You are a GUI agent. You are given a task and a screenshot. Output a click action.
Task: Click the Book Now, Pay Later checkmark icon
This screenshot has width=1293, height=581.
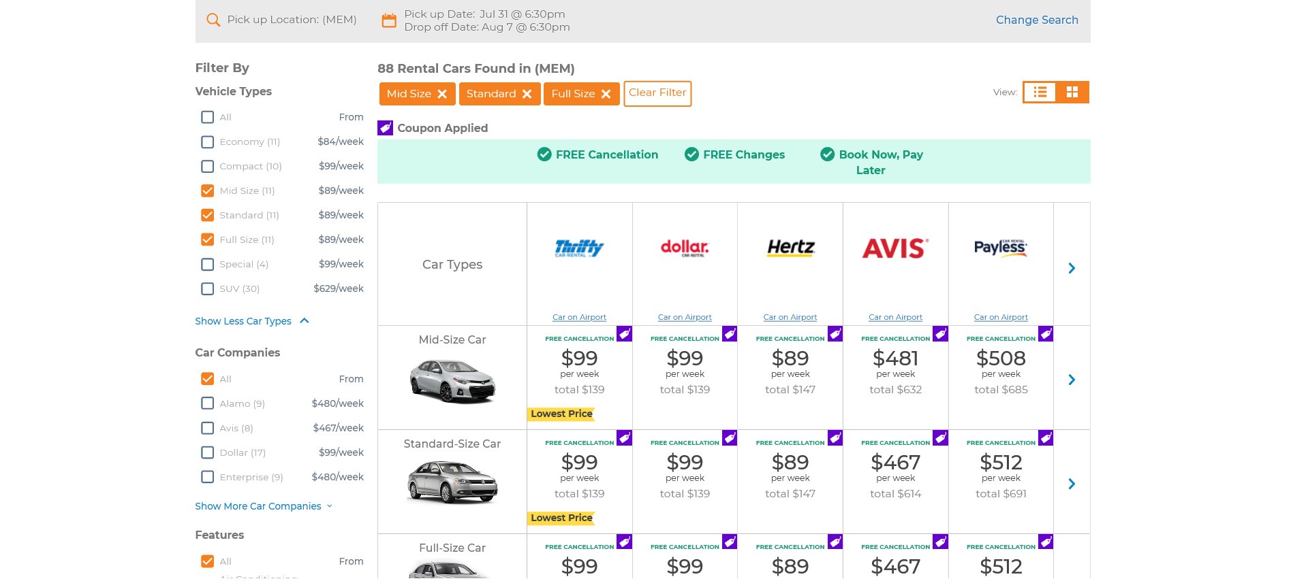(828, 154)
